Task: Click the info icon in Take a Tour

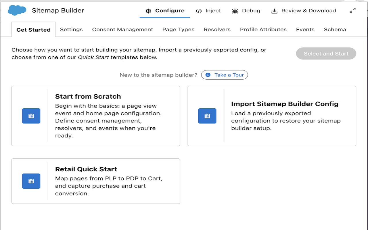Action: [208, 75]
